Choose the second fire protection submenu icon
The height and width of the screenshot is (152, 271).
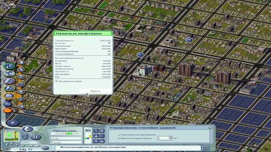click(x=21, y=70)
